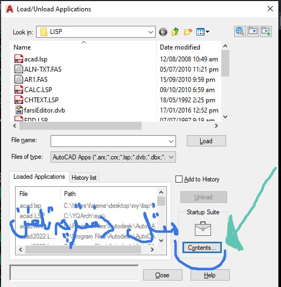This screenshot has height=287, width=281.
Task: Select the file name CHTEXT.LSP
Action: pyautogui.click(x=41, y=100)
